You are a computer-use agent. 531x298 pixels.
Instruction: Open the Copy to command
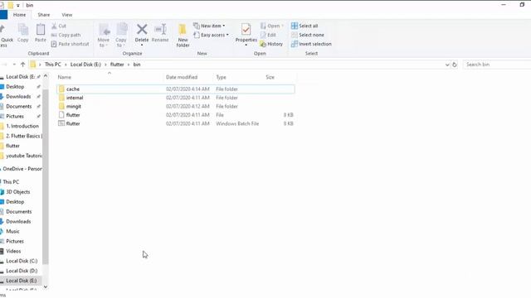pos(121,35)
